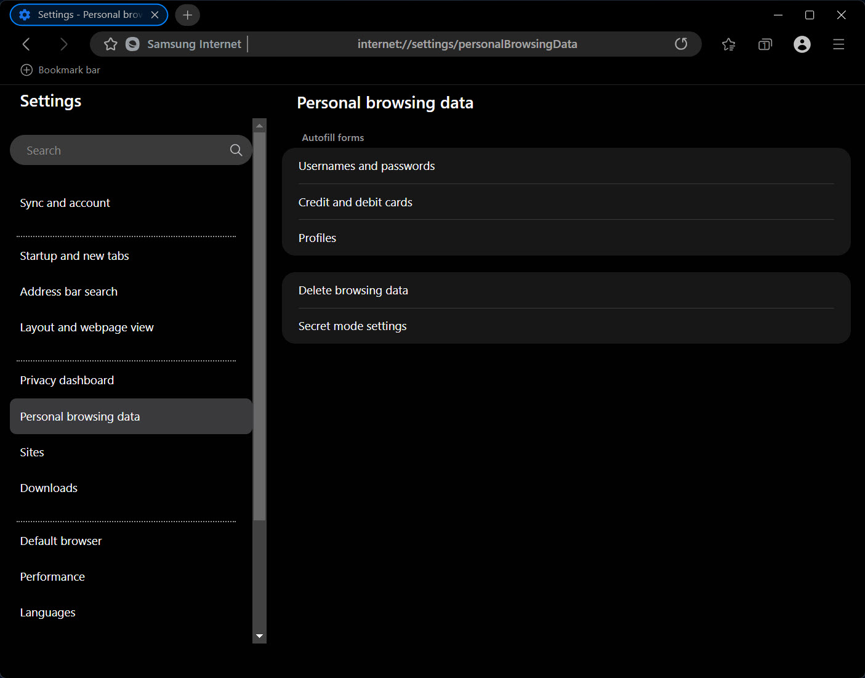Image resolution: width=865 pixels, height=678 pixels.
Task: Click the sidebar scrollbar down arrow
Action: tap(259, 636)
